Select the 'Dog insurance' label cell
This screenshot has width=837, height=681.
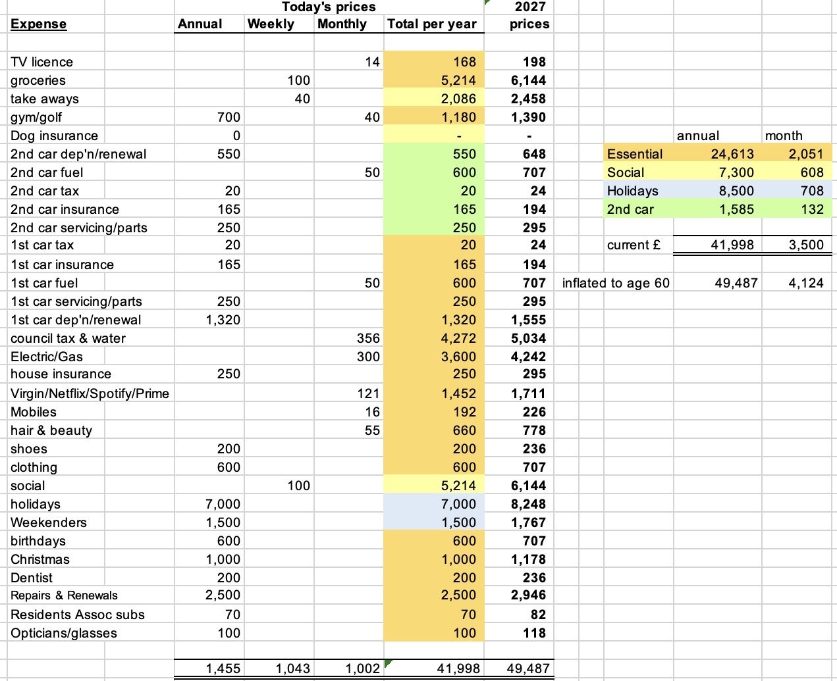pyautogui.click(x=54, y=136)
